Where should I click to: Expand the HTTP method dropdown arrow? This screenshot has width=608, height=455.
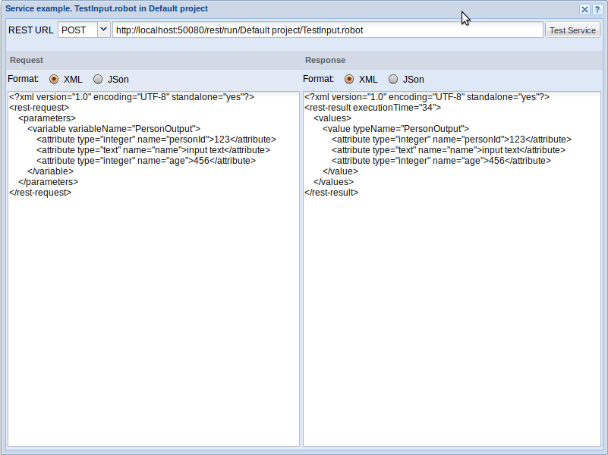(103, 30)
